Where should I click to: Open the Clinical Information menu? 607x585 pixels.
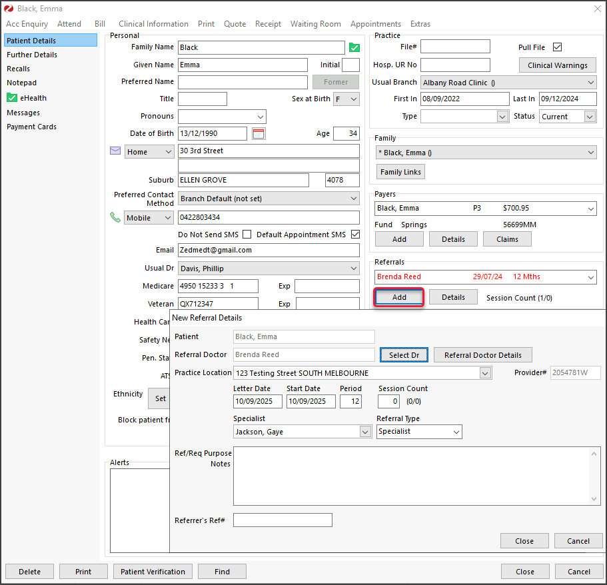153,24
